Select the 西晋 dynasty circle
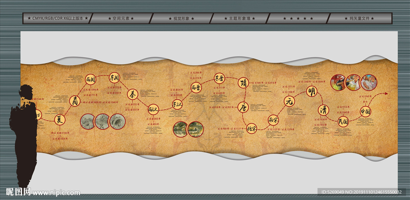 click(196, 87)
